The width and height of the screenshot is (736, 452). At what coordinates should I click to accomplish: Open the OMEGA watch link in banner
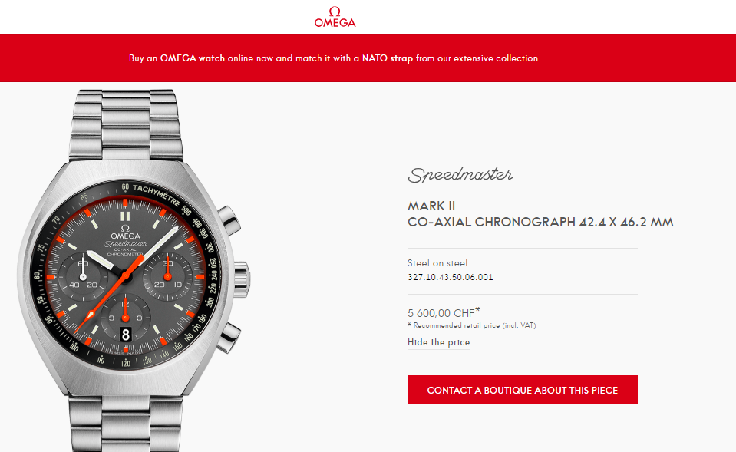(x=193, y=58)
